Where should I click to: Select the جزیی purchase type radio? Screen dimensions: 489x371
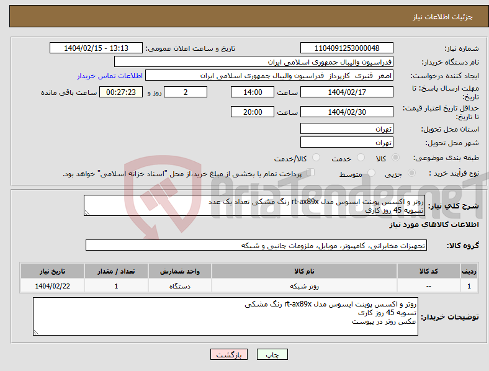411,173
